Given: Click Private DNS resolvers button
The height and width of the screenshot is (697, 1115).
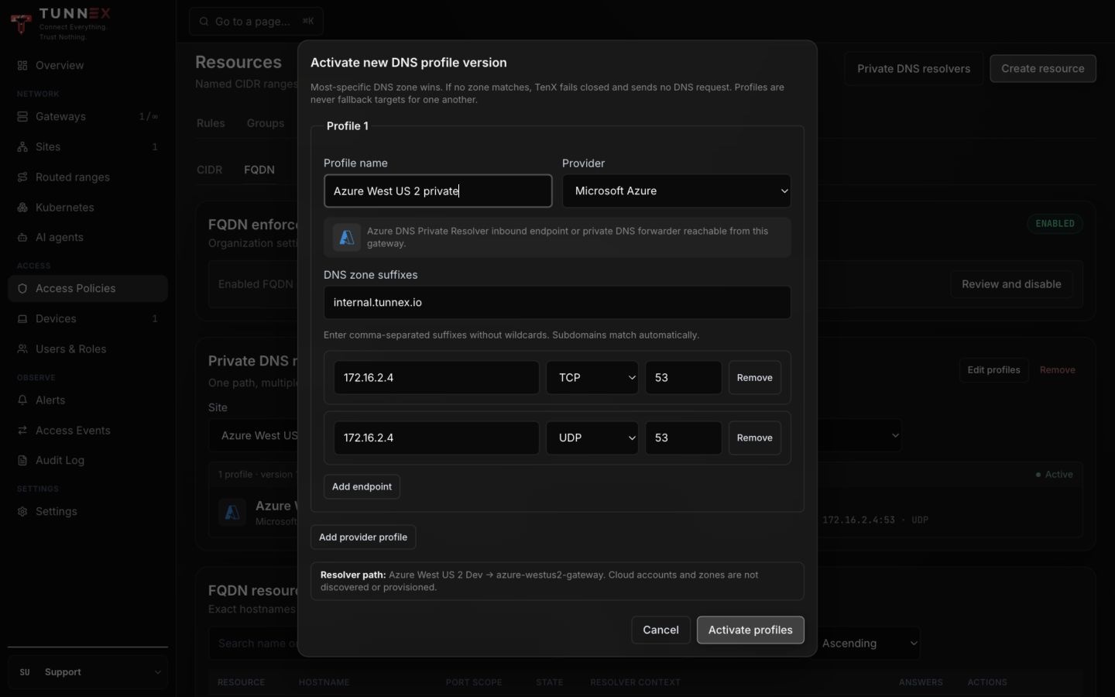Looking at the screenshot, I should 914,69.
